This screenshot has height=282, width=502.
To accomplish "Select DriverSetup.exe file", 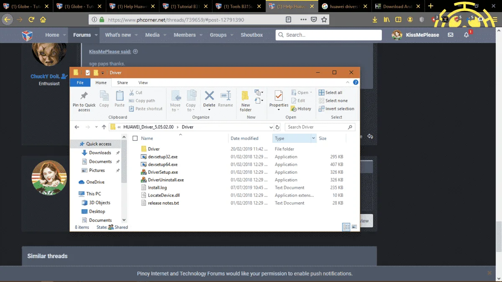I will [163, 172].
